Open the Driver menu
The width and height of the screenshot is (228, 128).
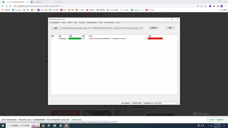point(64,22)
